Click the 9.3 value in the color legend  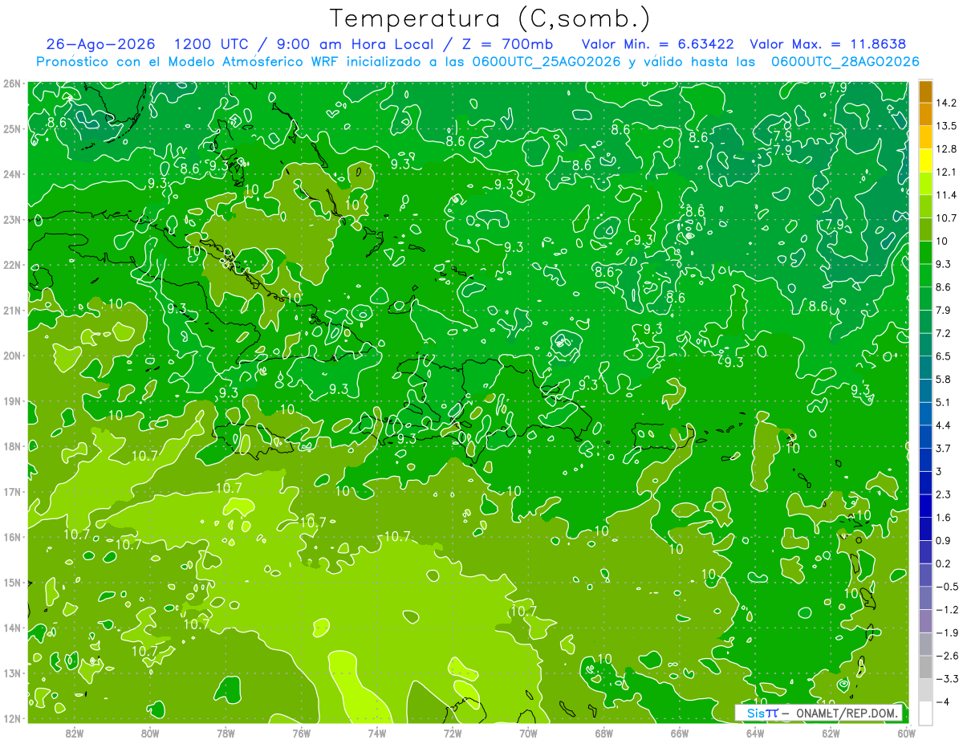click(944, 264)
